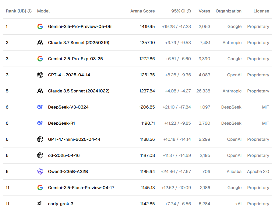Click the xAI logo beside early-grok-3
The height and width of the screenshot is (211, 275).
40,203
